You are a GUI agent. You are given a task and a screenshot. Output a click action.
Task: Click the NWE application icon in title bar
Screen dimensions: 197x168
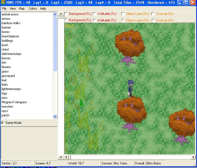pos(3,3)
